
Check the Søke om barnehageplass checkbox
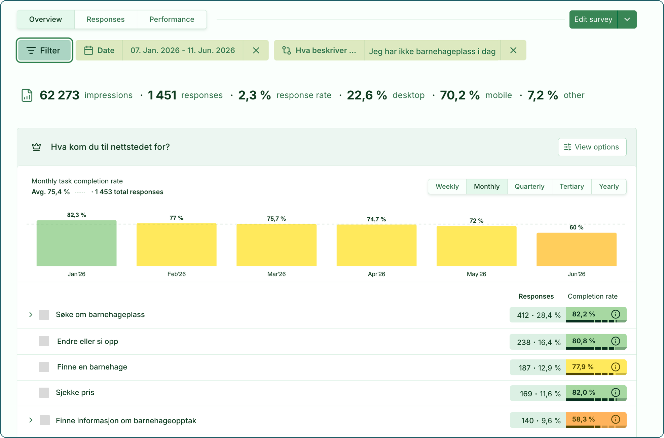(x=44, y=315)
